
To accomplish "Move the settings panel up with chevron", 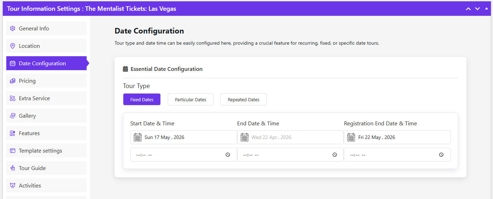I will coord(468,9).
